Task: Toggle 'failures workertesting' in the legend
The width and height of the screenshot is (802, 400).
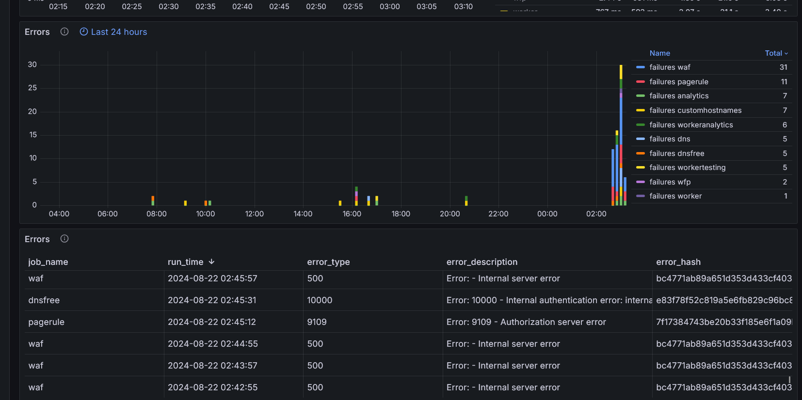Action: pos(688,168)
